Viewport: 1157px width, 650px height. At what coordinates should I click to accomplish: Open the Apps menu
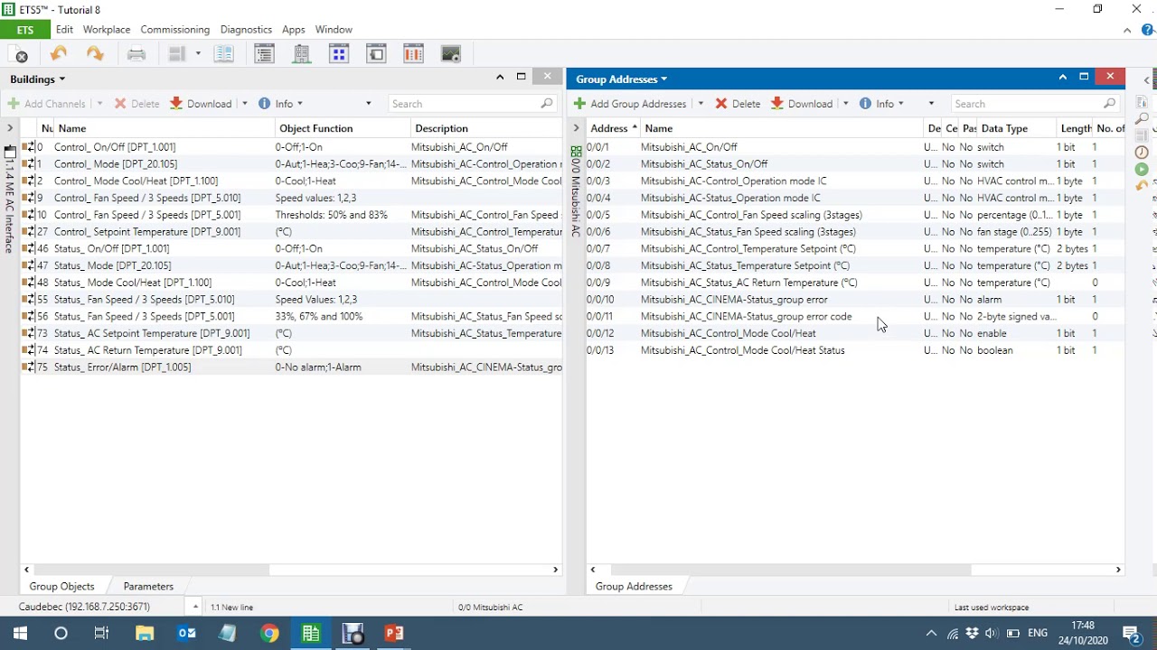294,30
